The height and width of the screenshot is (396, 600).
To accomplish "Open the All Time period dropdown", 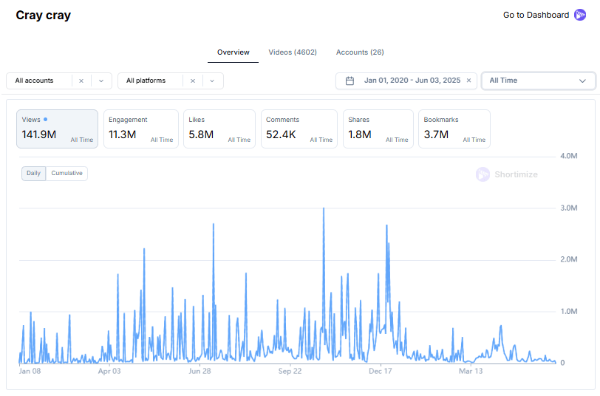I will pyautogui.click(x=537, y=81).
